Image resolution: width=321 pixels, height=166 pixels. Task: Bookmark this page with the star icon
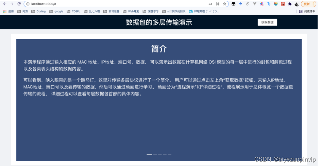224,4
